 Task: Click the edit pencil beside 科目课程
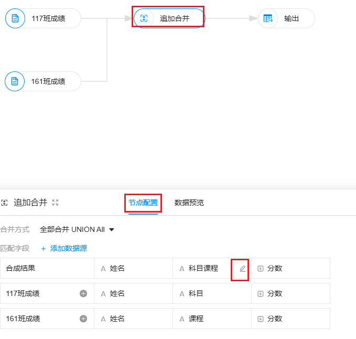pyautogui.click(x=242, y=269)
